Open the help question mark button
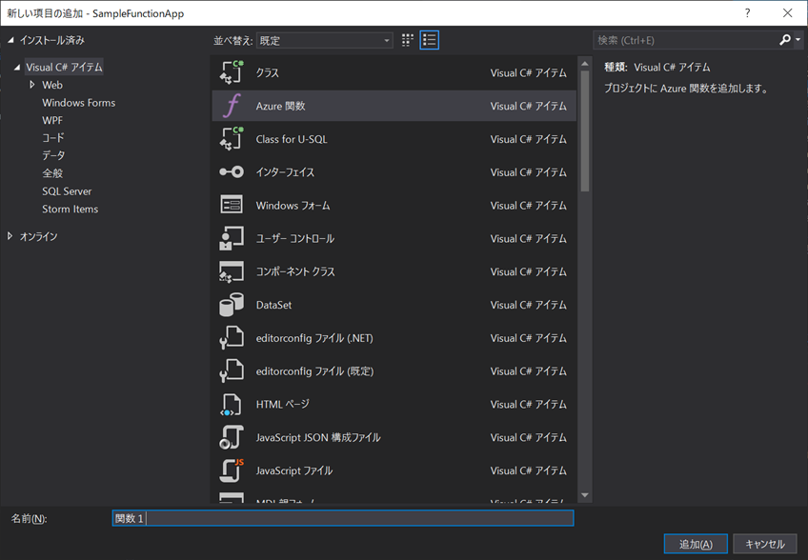808x560 pixels. point(748,13)
